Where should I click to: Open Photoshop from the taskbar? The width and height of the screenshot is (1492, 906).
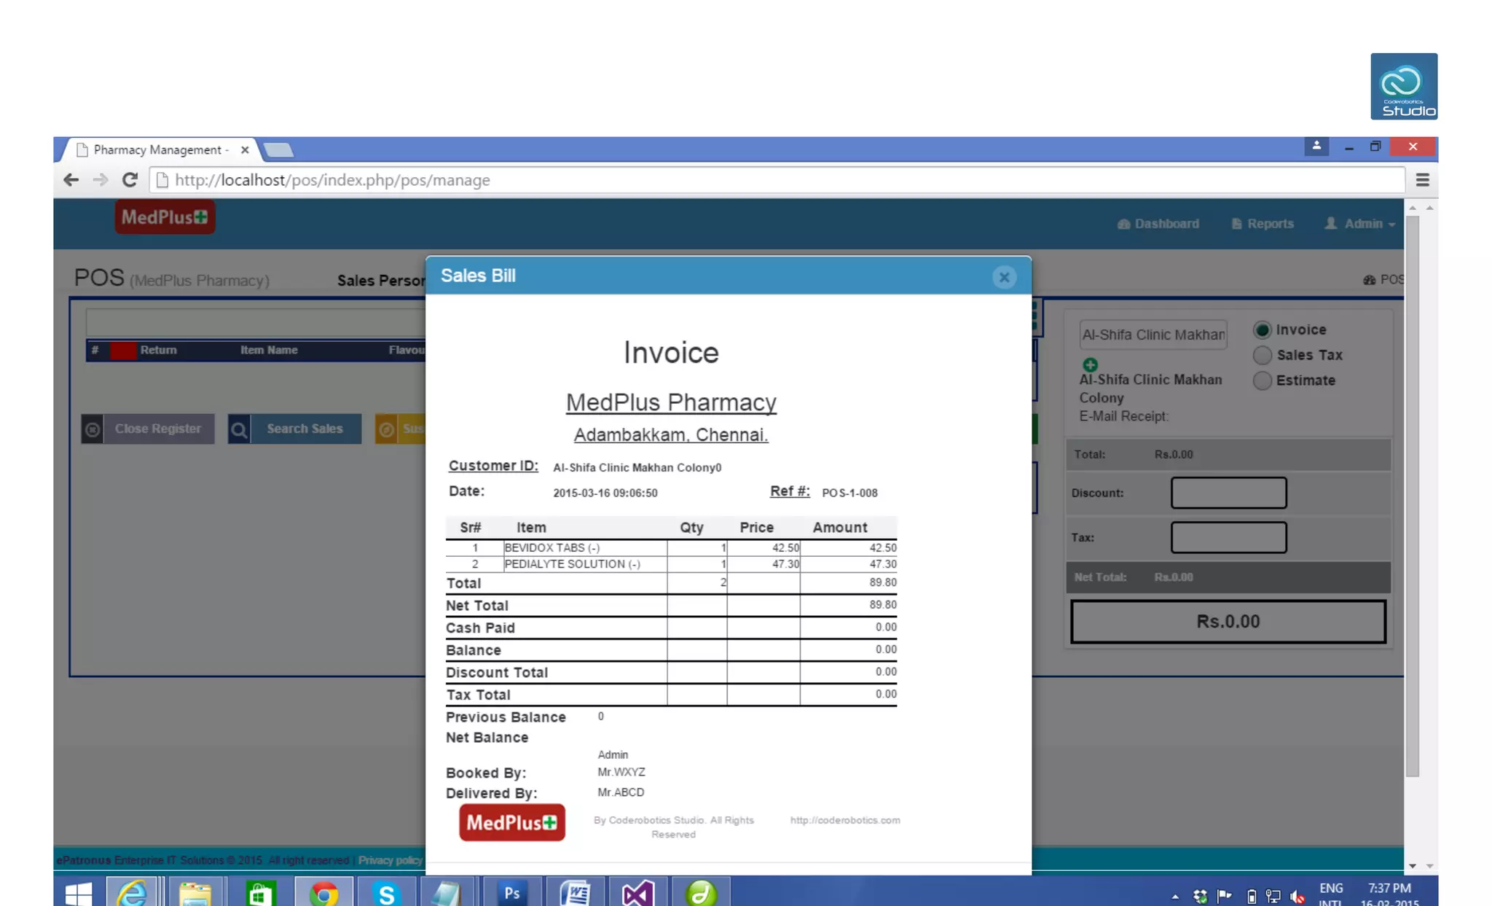click(511, 893)
